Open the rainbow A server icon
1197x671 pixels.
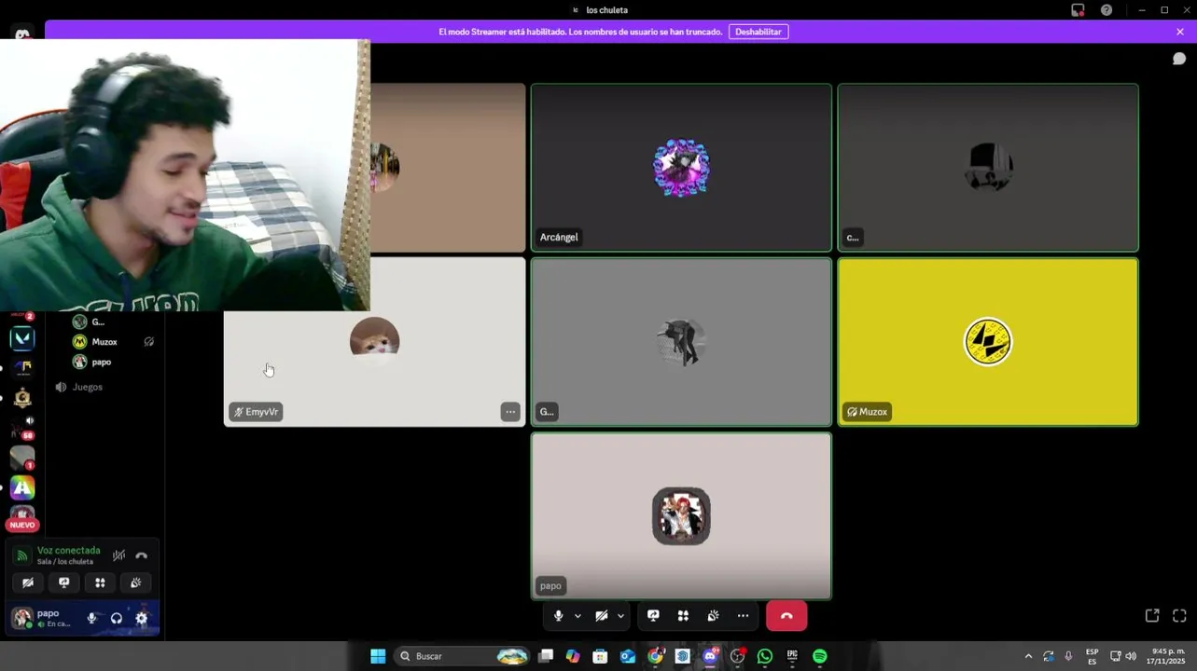[22, 487]
